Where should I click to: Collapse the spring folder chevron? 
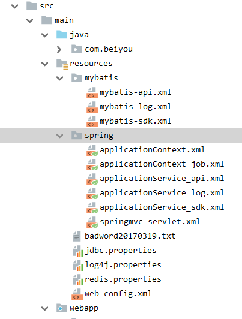[59, 136]
